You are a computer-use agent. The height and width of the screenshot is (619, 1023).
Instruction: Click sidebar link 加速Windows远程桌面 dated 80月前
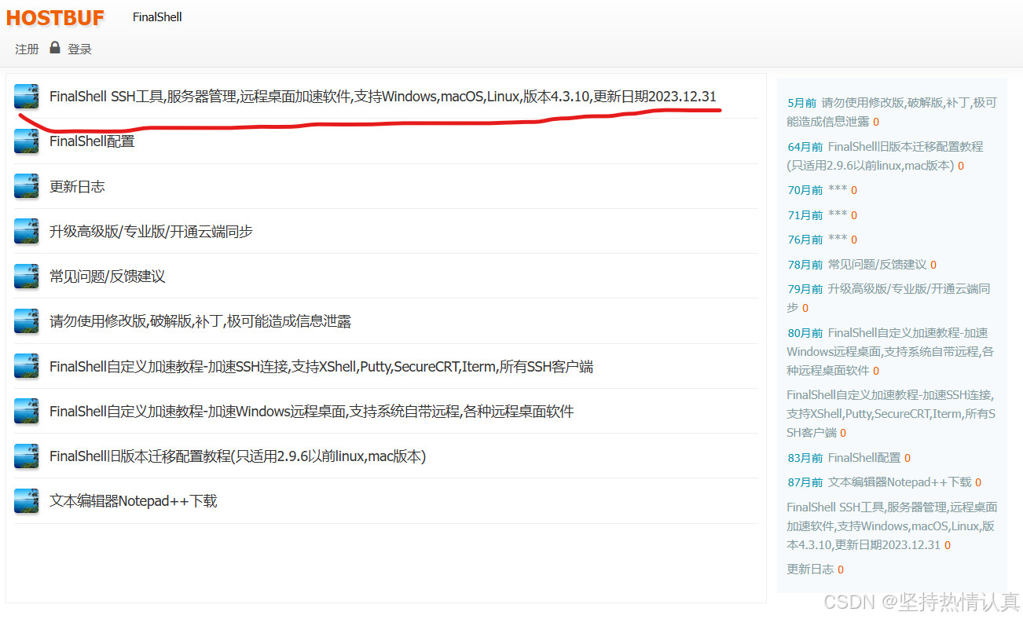[890, 351]
